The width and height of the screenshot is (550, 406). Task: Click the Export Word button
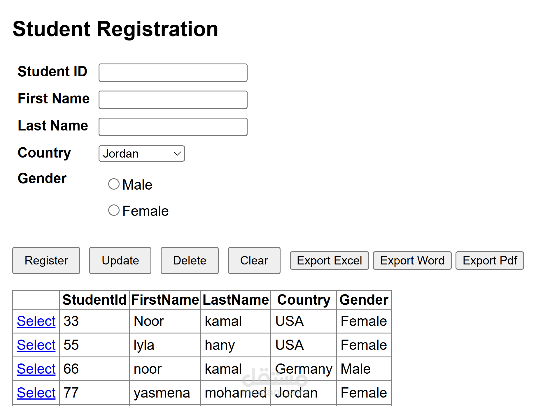[x=412, y=261]
